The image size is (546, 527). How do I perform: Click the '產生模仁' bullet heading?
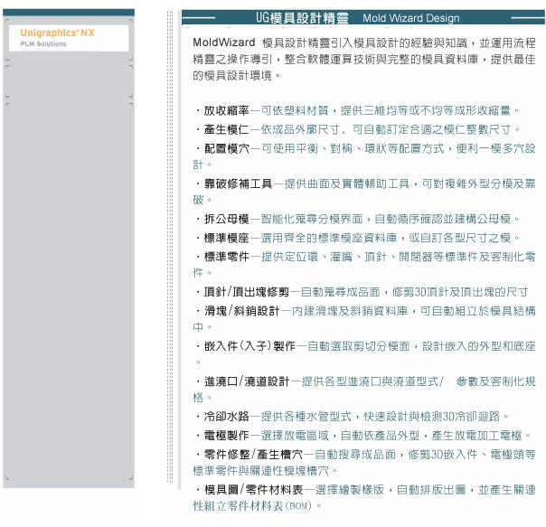click(x=226, y=129)
